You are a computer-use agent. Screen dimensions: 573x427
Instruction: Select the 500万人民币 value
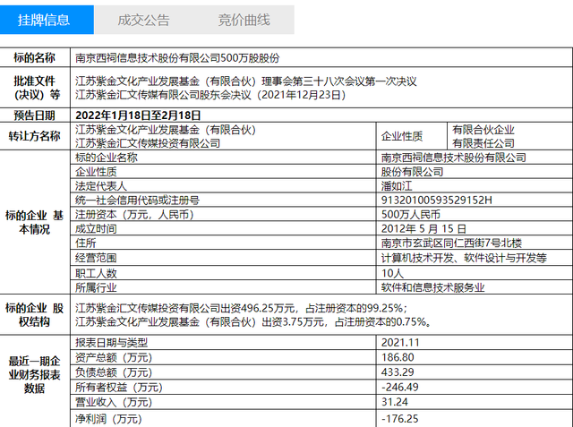click(x=411, y=215)
